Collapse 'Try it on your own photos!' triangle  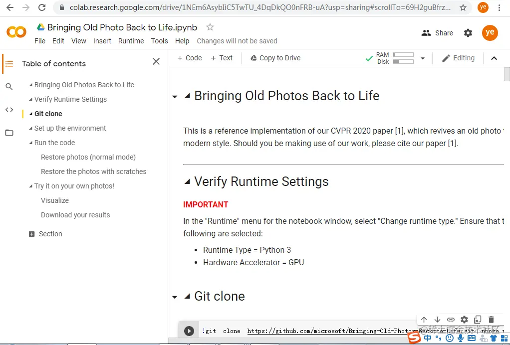point(30,186)
